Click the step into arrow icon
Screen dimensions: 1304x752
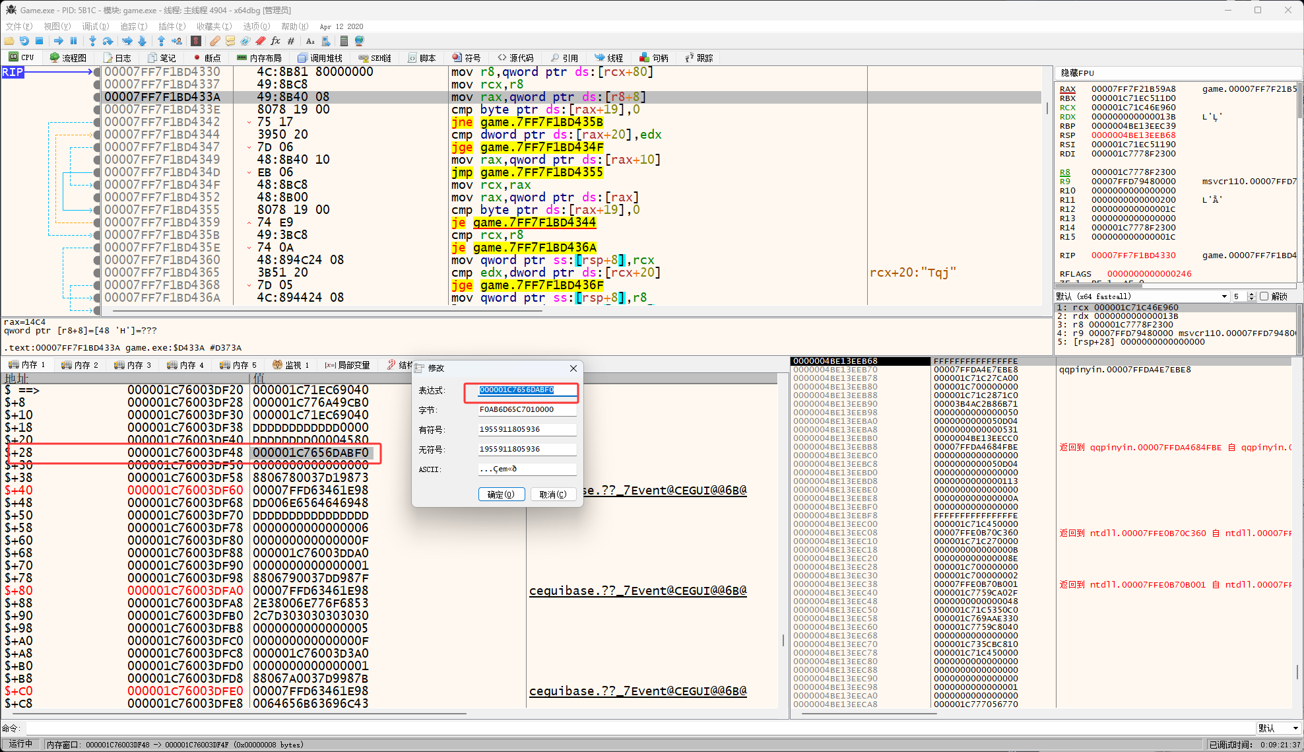[92, 41]
